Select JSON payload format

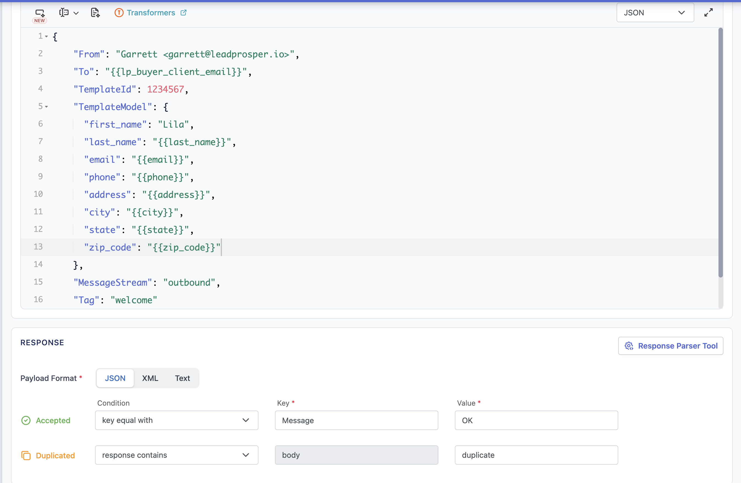(115, 378)
